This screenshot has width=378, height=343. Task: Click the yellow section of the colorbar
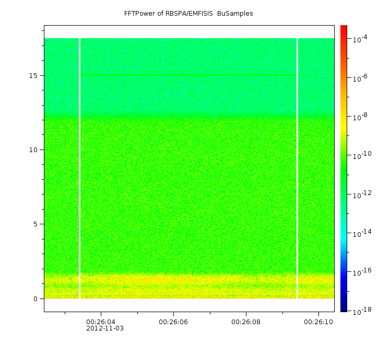344,120
